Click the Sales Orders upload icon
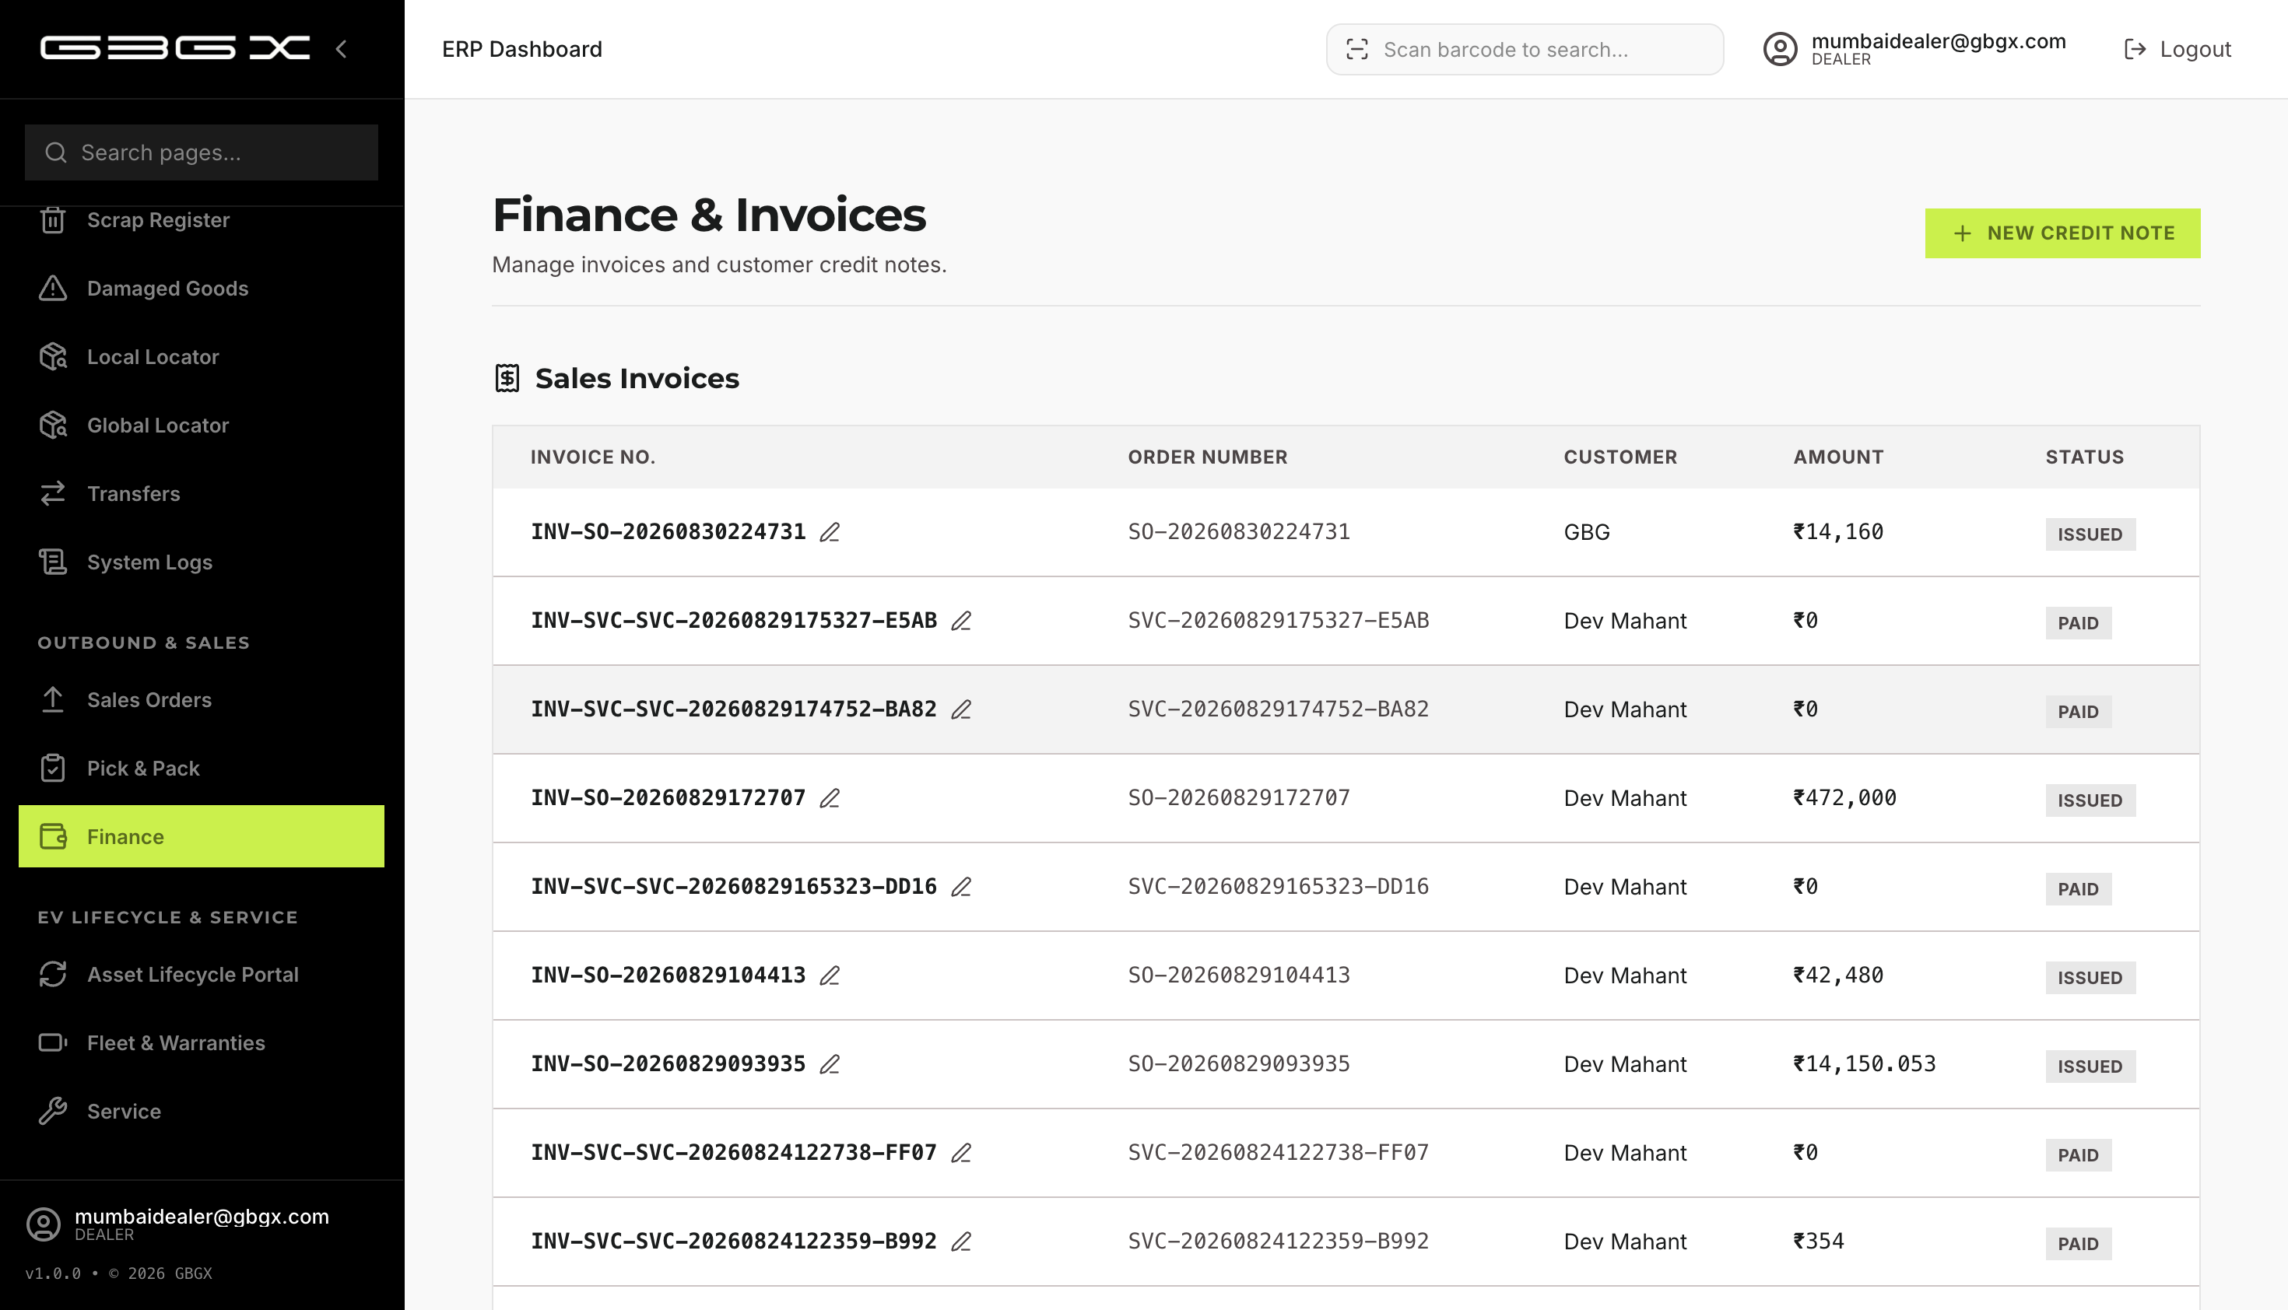 pyautogui.click(x=53, y=699)
